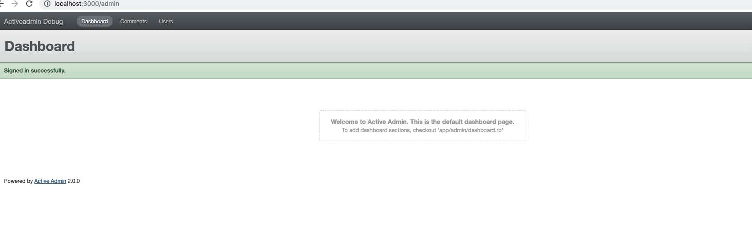View site information icon beside the URL
Image resolution: width=752 pixels, height=246 pixels.
pyautogui.click(x=47, y=4)
